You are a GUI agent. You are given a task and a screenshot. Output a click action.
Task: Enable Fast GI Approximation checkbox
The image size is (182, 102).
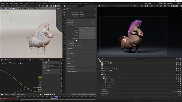click(70, 46)
